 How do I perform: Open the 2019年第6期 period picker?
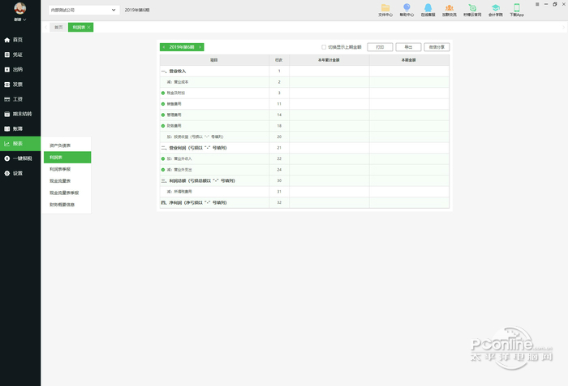pyautogui.click(x=182, y=47)
